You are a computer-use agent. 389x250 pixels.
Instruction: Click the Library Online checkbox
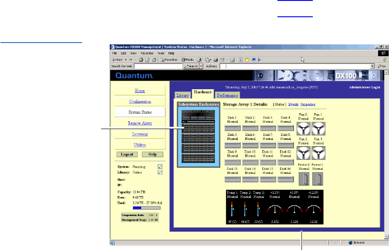click(x=160, y=173)
